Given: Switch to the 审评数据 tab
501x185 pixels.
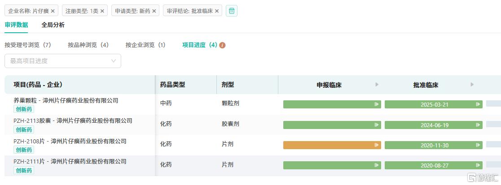Looking at the screenshot, I should 16,25.
